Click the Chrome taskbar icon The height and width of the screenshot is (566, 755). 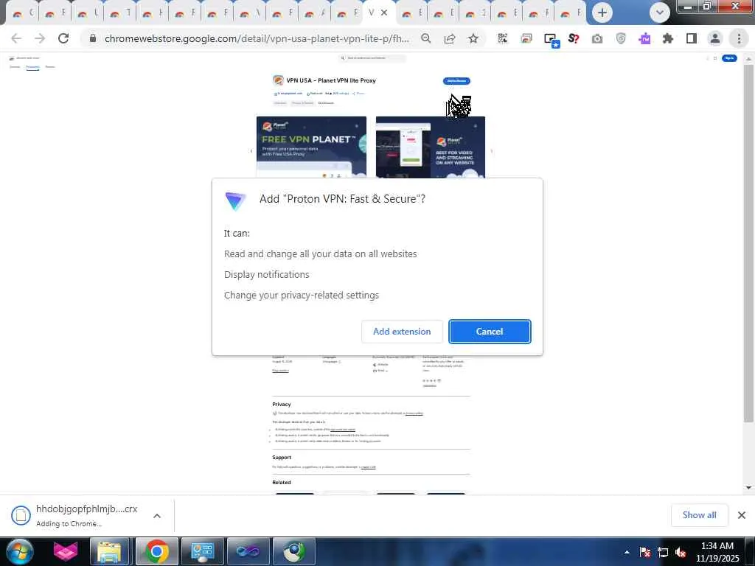tap(156, 551)
